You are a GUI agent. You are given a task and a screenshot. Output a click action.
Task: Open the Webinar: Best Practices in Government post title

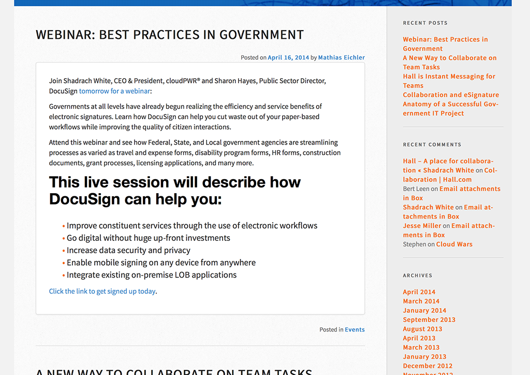[x=170, y=35]
